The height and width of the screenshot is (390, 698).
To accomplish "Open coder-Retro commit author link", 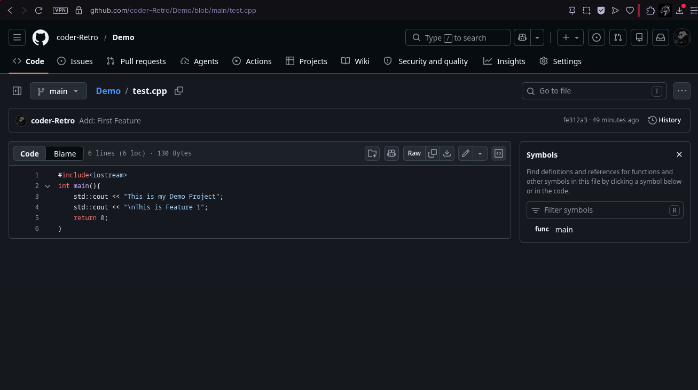I will 53,121.
